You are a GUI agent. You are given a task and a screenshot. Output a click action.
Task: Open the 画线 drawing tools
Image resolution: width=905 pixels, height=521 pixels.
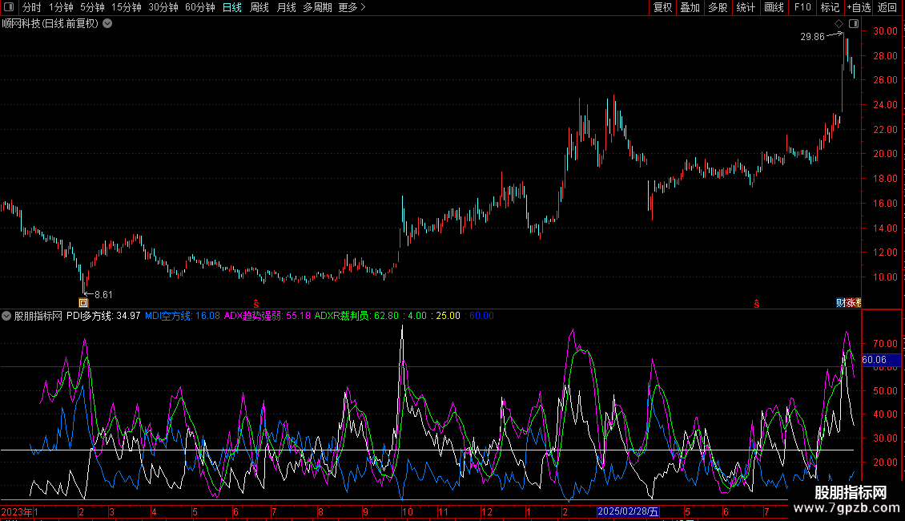click(774, 7)
